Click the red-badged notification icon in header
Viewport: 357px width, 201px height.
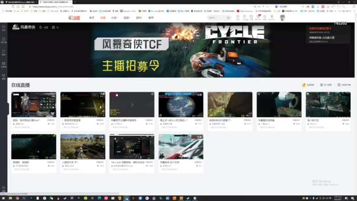tap(258, 17)
